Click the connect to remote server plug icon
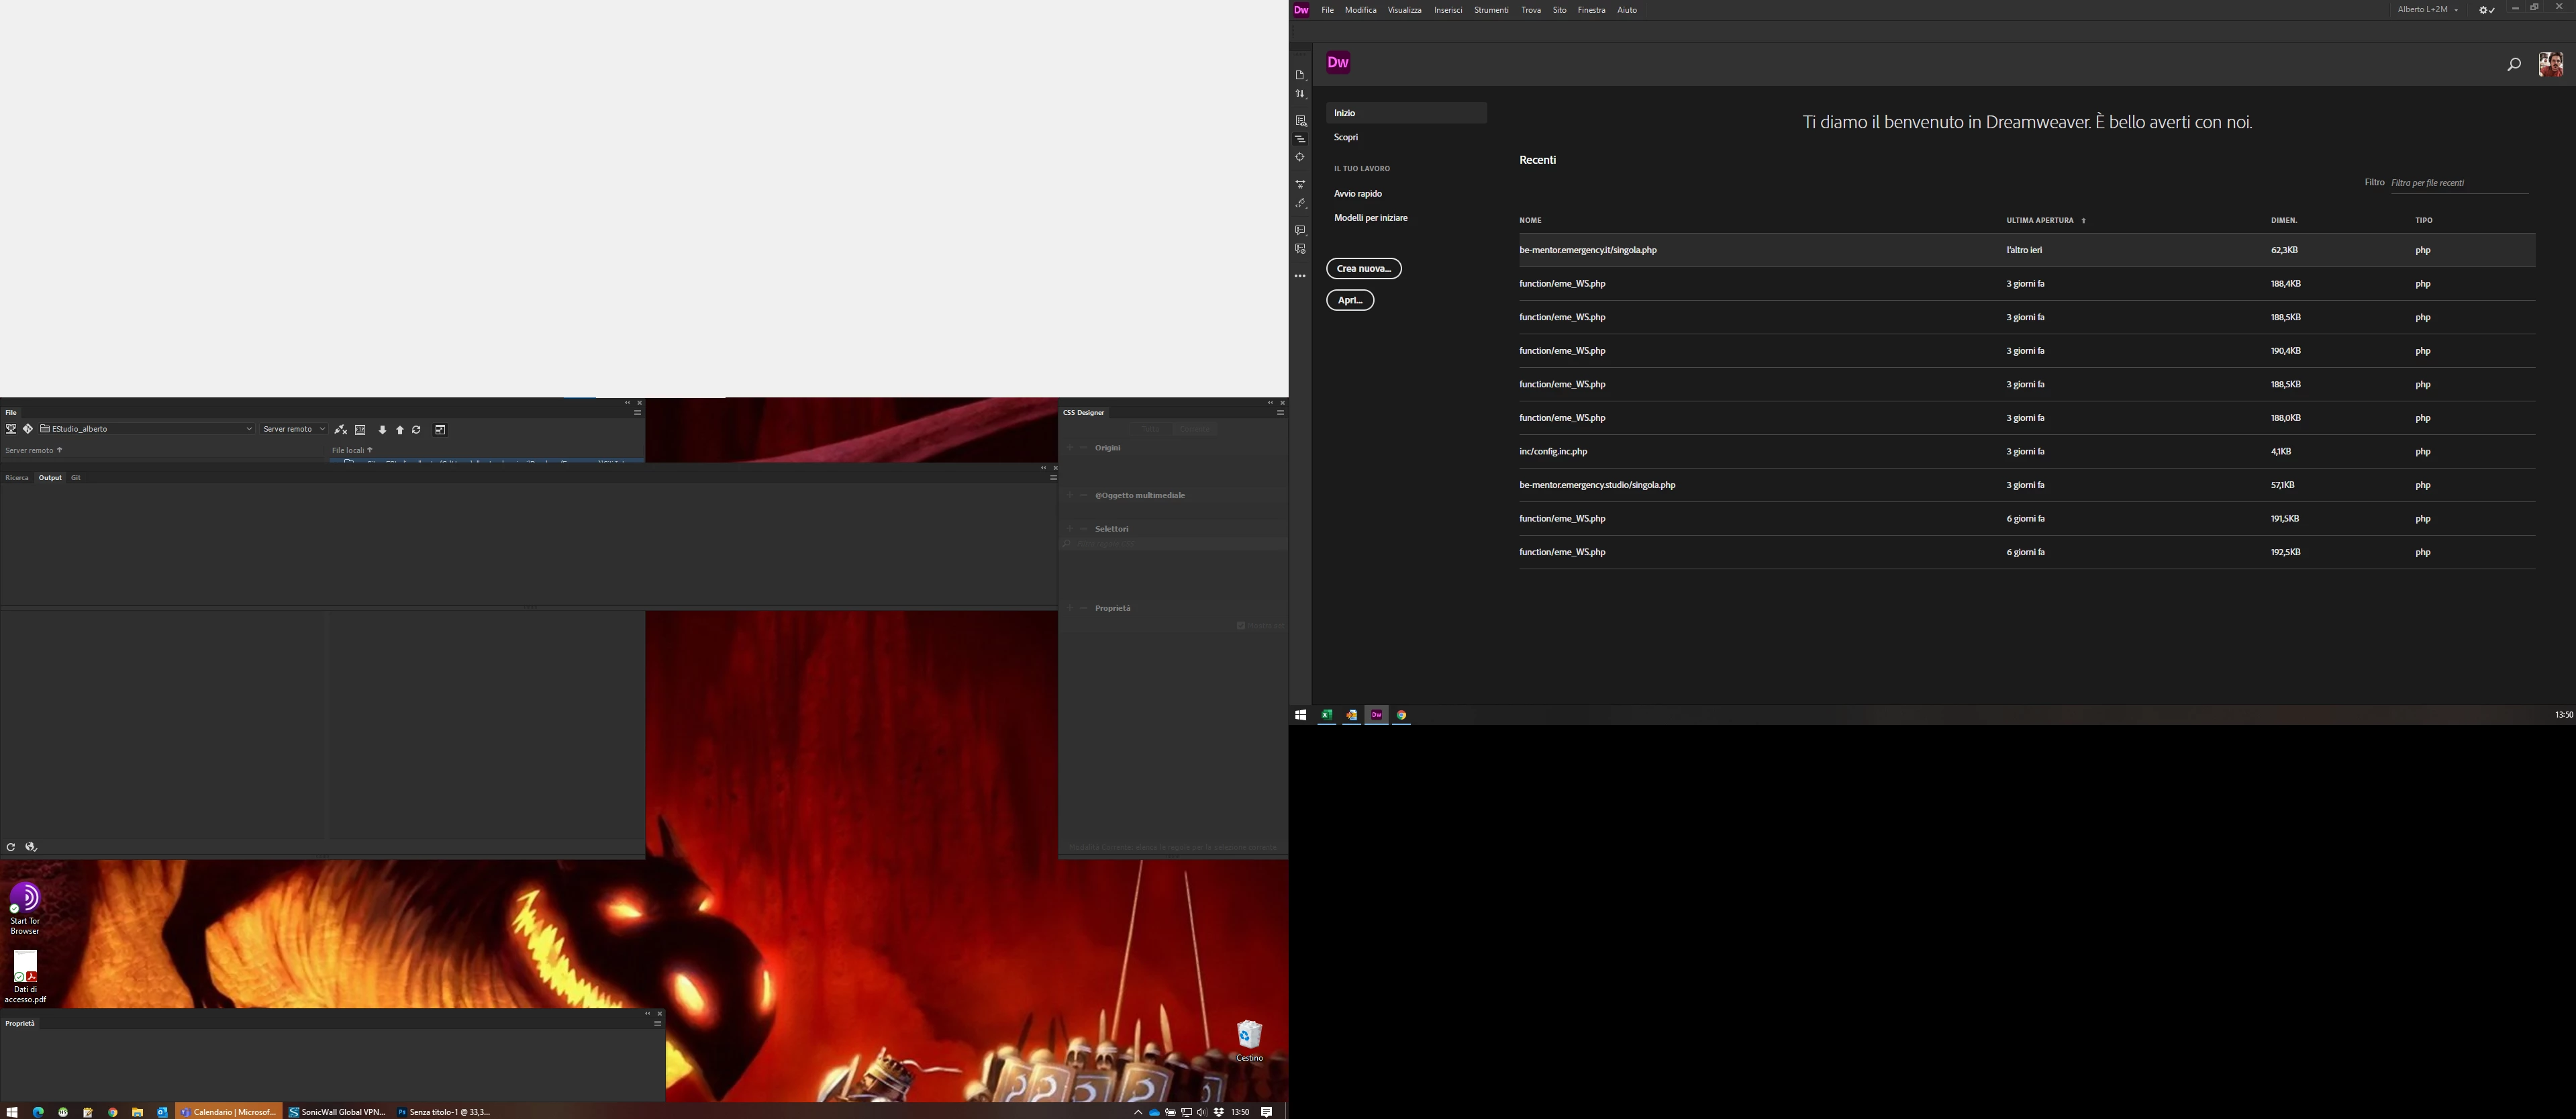This screenshot has width=2576, height=1119. (341, 430)
